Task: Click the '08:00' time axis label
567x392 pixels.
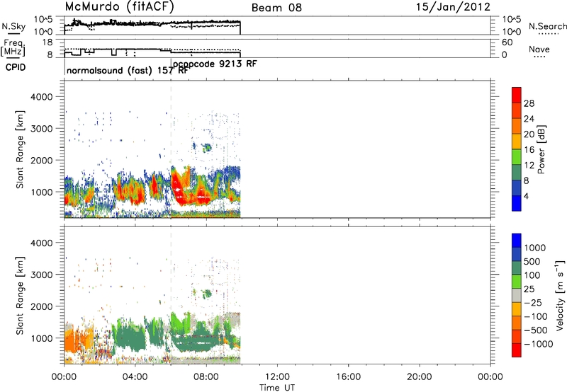Action: [206, 377]
